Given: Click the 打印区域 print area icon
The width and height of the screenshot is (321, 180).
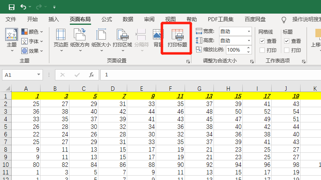Looking at the screenshot, I should click(122, 38).
